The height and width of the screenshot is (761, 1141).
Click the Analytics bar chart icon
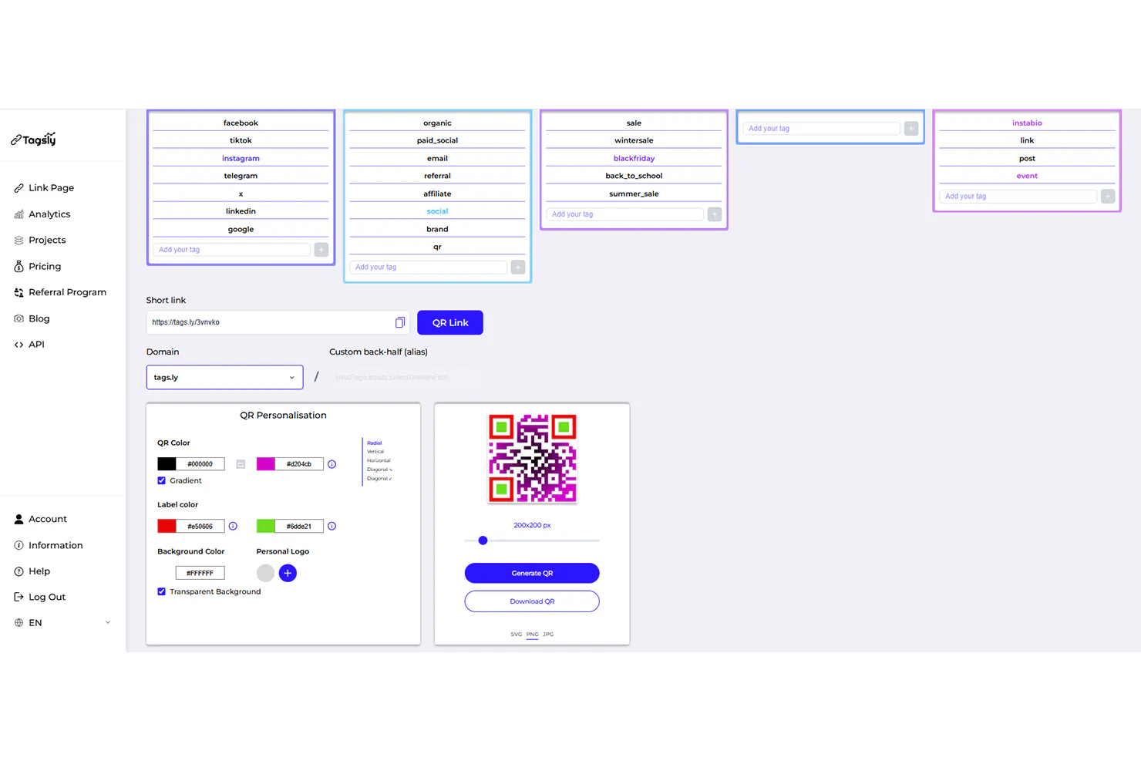tap(19, 214)
